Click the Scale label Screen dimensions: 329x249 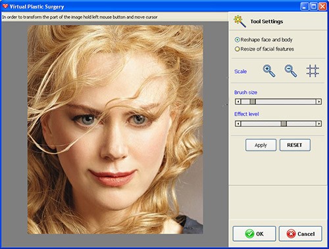(240, 72)
